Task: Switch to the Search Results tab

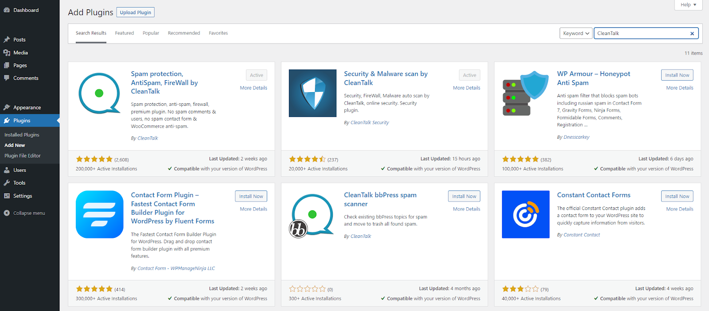Action: 91,33
